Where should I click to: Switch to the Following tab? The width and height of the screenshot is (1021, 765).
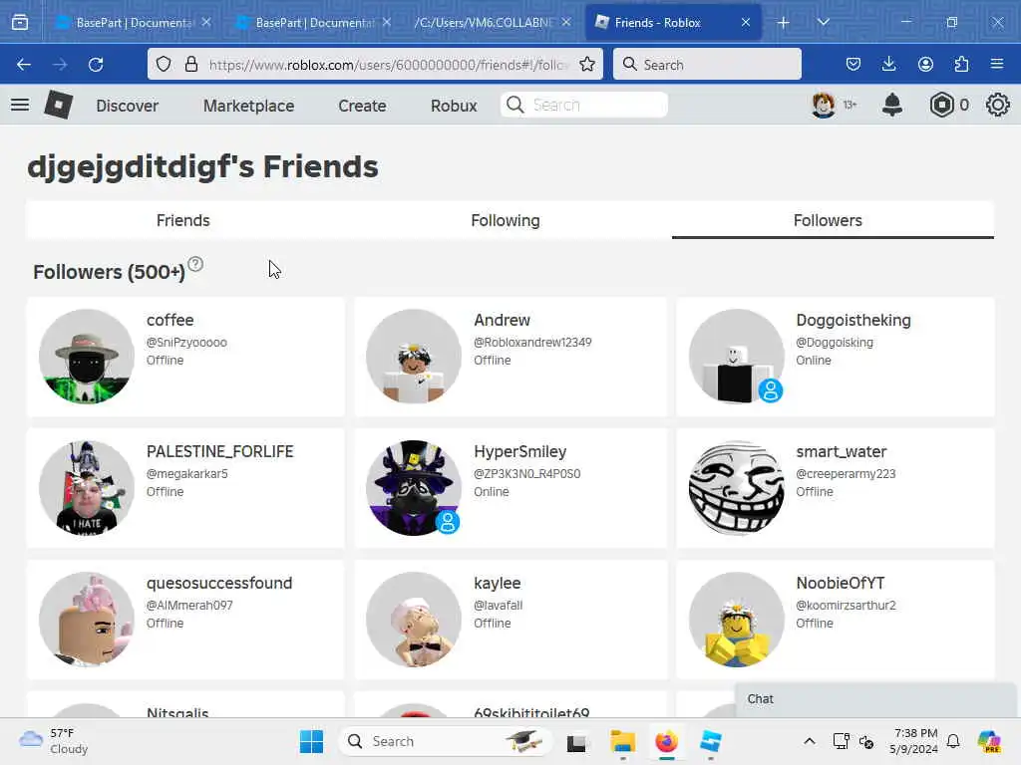tap(506, 220)
